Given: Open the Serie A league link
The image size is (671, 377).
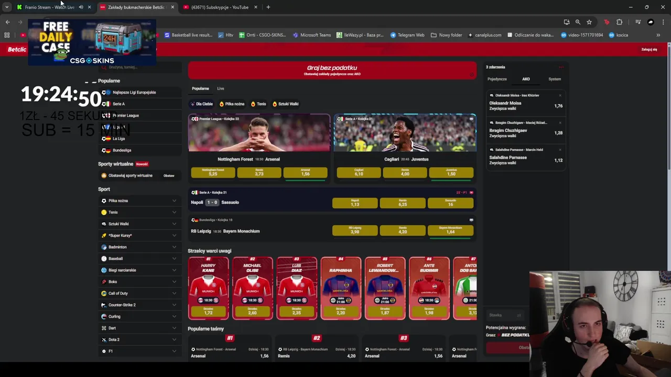Looking at the screenshot, I should pyautogui.click(x=118, y=104).
